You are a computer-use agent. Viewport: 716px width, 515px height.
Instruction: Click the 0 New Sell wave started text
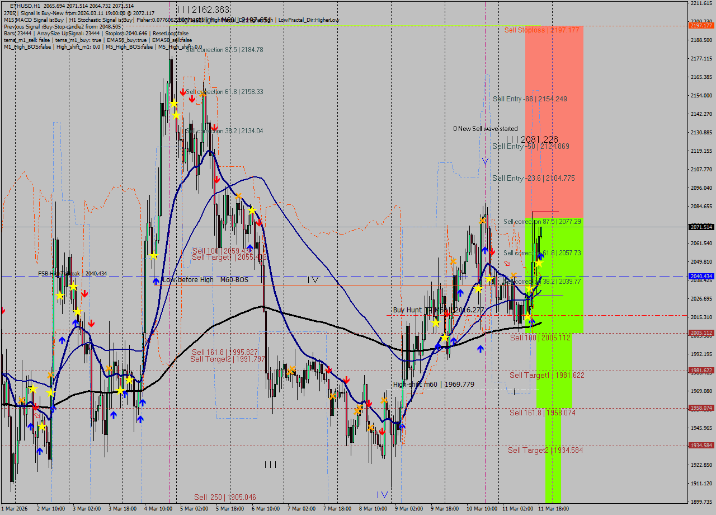click(486, 129)
